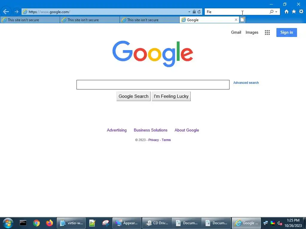Open a new tab with the New Tab button
Image resolution: width=306 pixels, height=229 pixels.
coord(242,20)
